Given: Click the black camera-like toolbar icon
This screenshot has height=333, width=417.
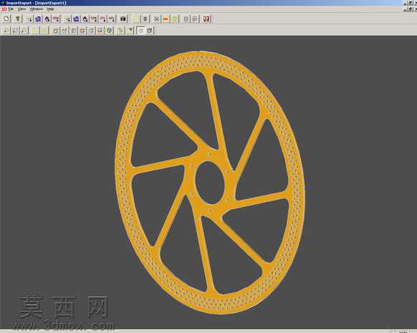Looking at the screenshot, I should pos(123,19).
